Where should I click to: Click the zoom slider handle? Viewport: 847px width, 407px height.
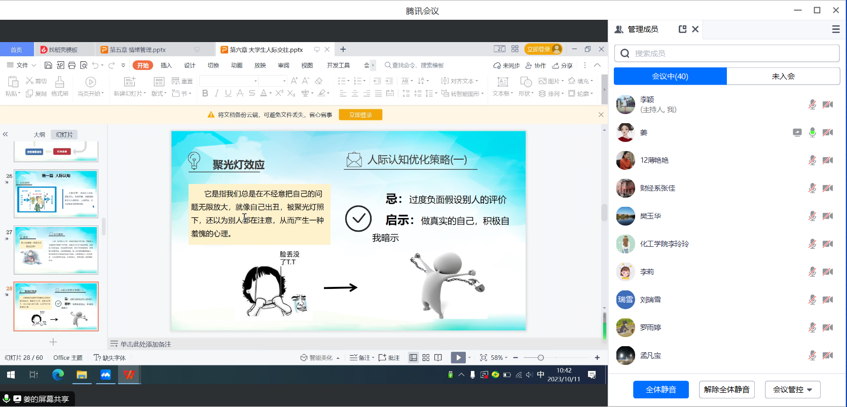[x=541, y=358]
